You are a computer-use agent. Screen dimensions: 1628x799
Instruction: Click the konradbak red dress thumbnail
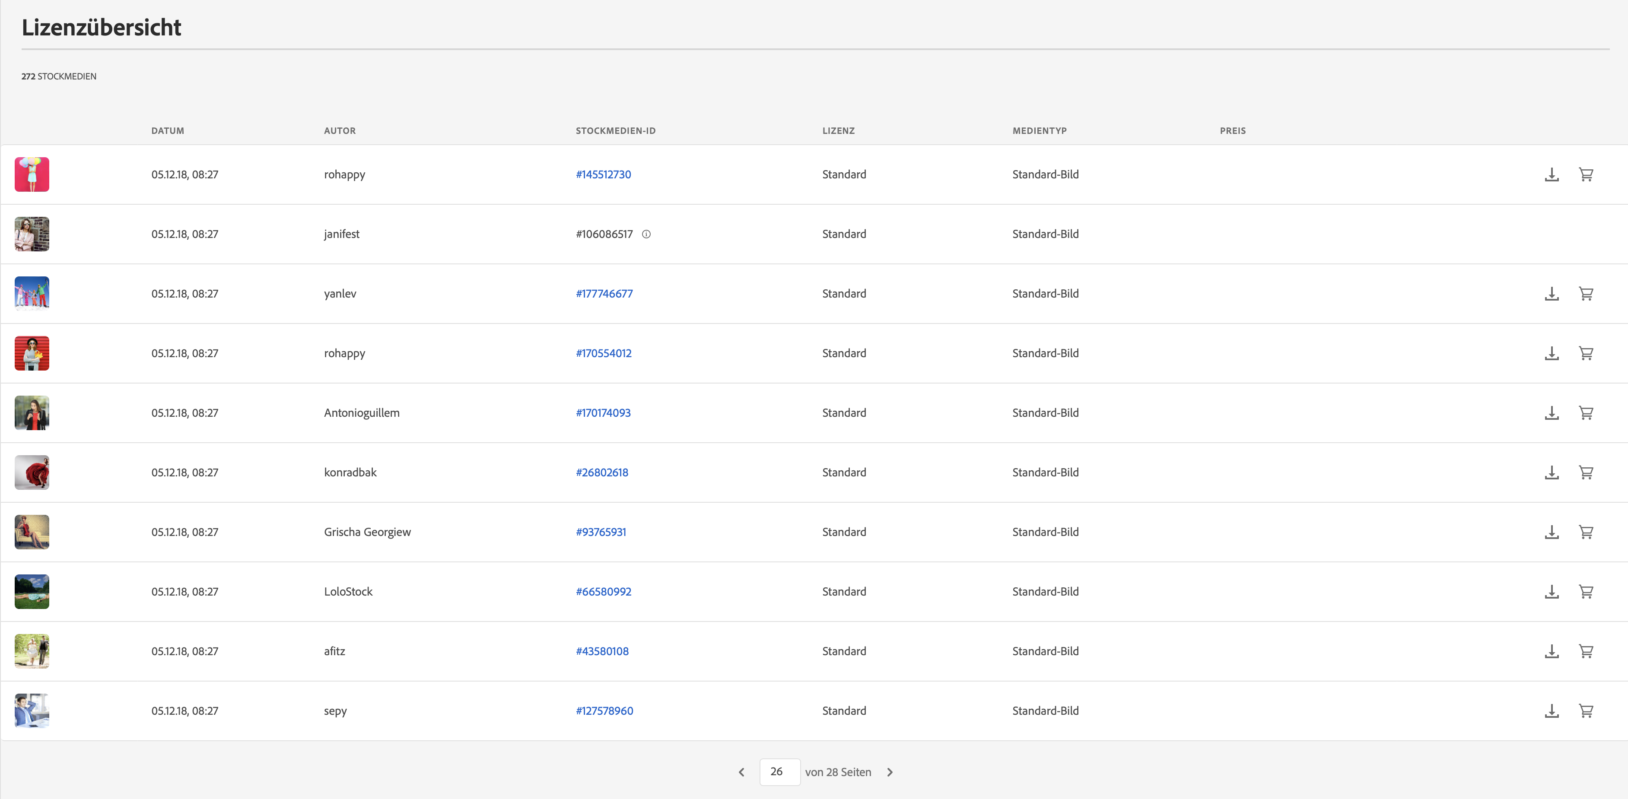click(x=32, y=472)
